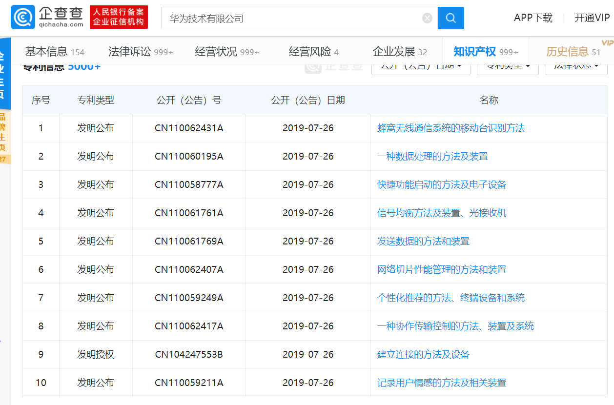Clear the search box with the X icon
Viewport: 614px width, 405px height.
point(427,18)
